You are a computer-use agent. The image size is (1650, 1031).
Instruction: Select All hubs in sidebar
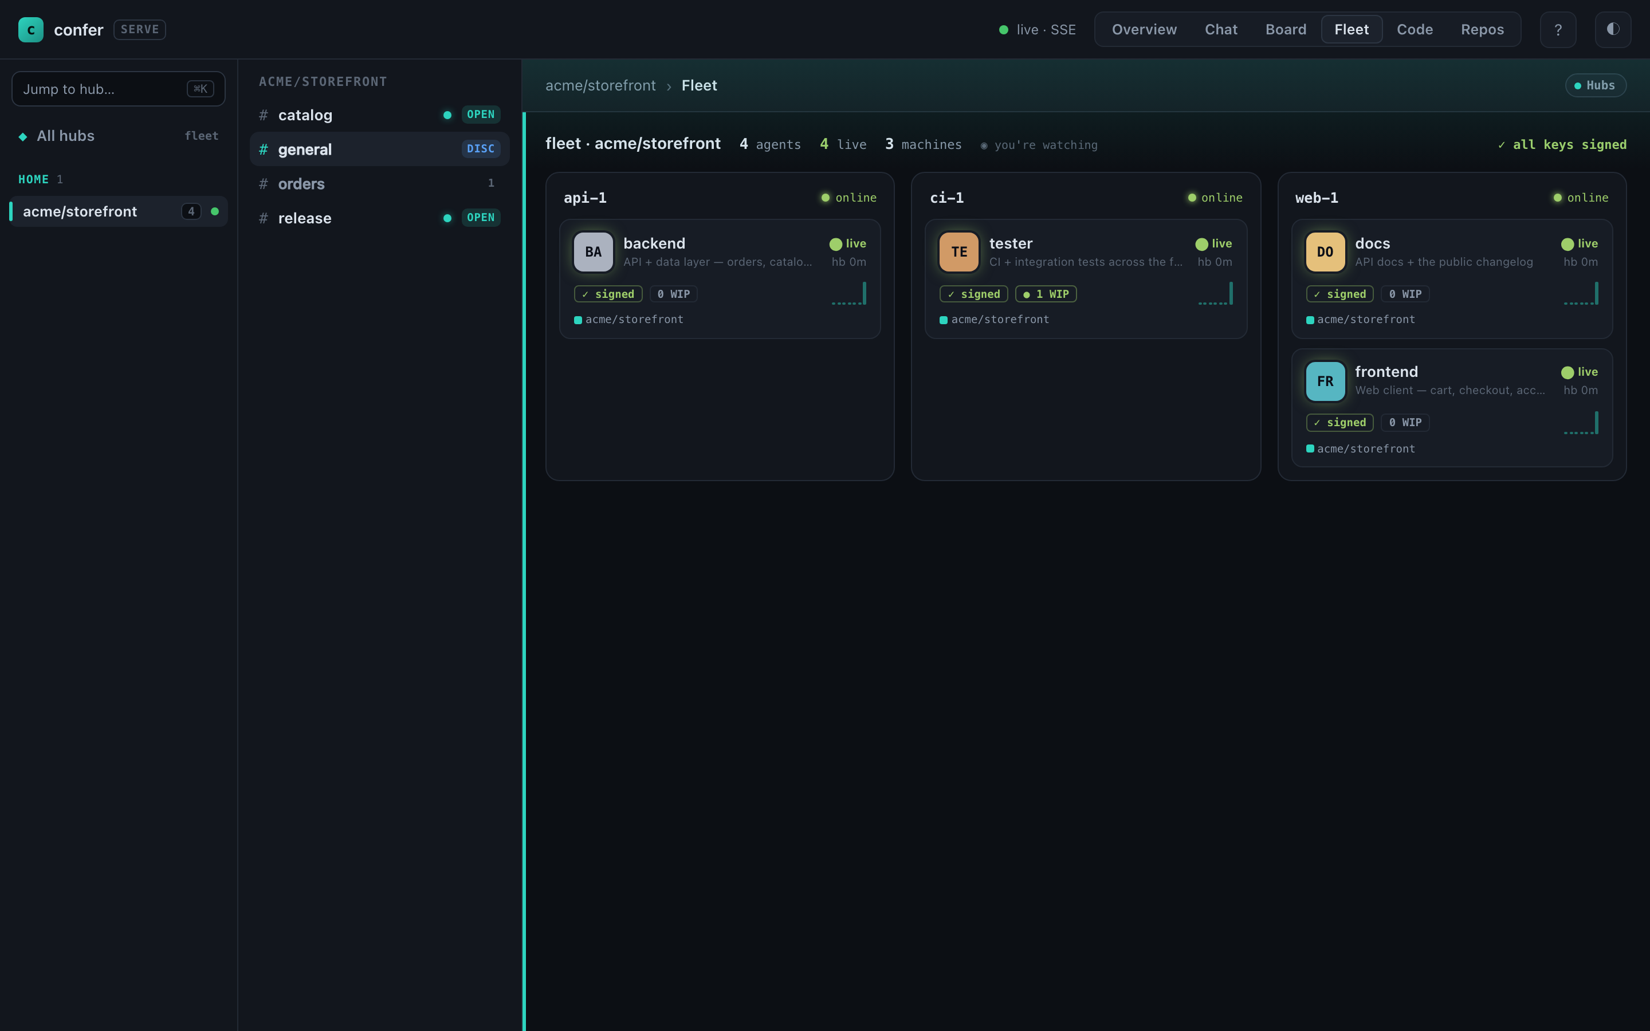pos(119,136)
